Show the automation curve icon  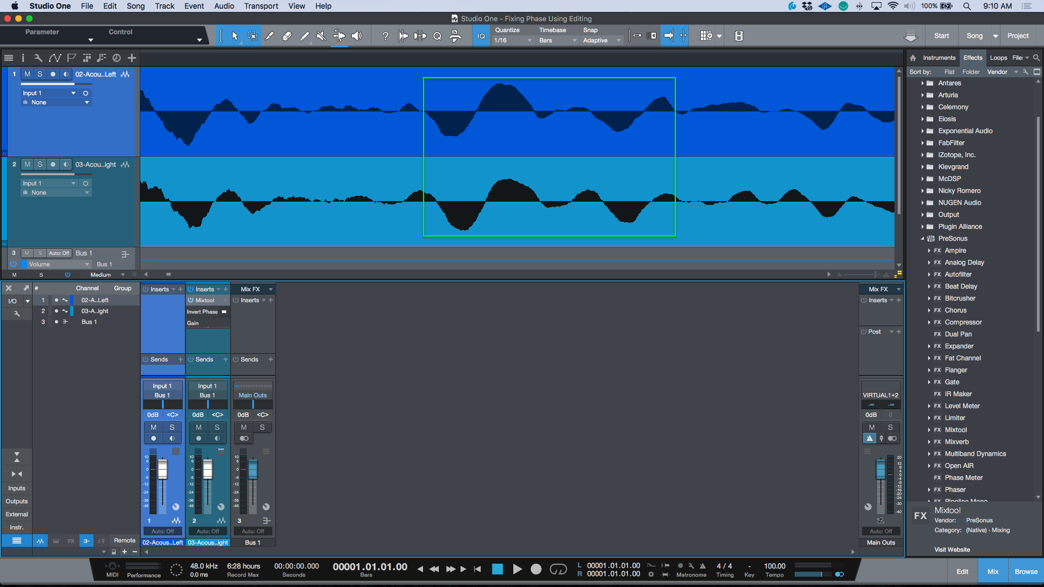coord(55,58)
